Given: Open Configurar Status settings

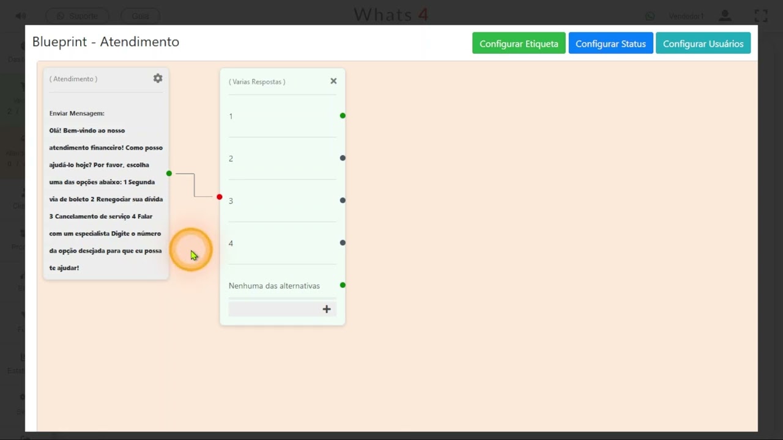Looking at the screenshot, I should (x=610, y=43).
